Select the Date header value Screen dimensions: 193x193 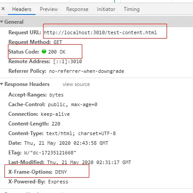click(x=66, y=143)
